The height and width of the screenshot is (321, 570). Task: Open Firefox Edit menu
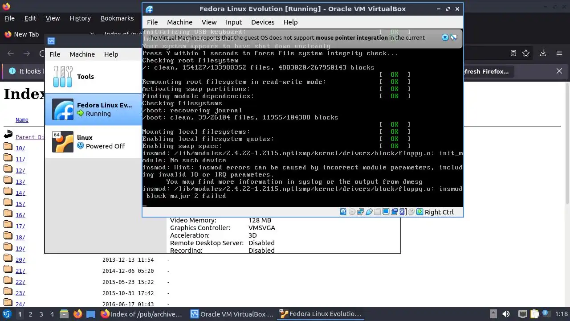[x=30, y=18]
